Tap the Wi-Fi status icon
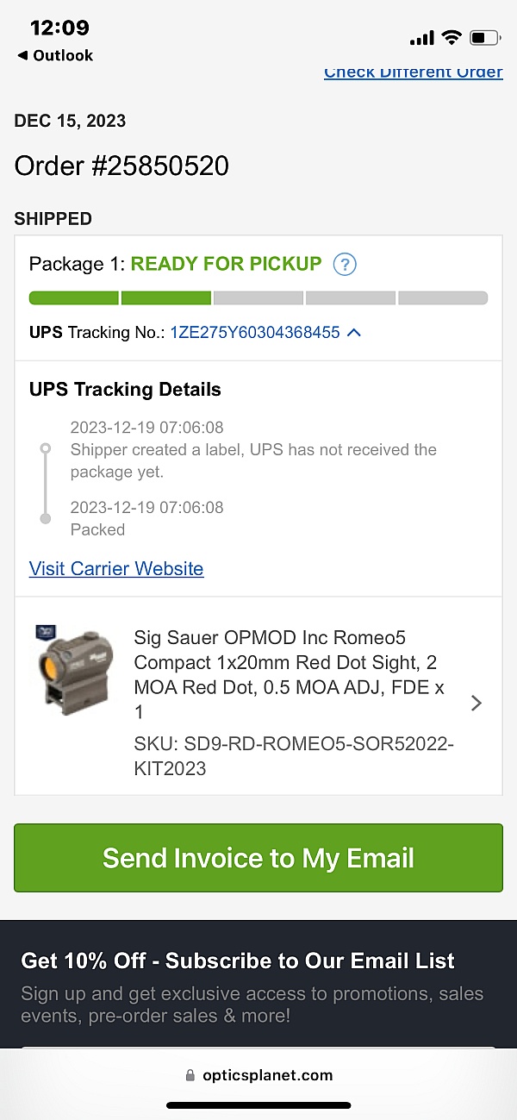517x1120 pixels. (451, 38)
